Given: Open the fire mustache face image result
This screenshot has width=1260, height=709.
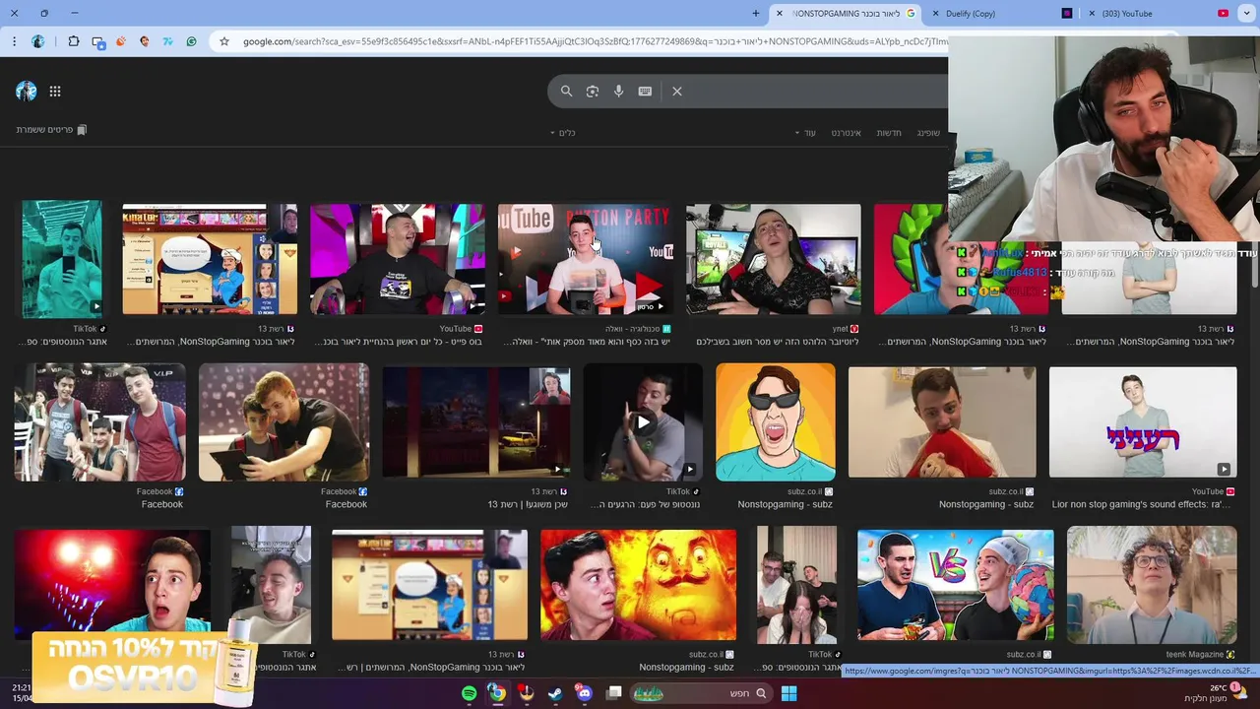Looking at the screenshot, I should click(638, 585).
